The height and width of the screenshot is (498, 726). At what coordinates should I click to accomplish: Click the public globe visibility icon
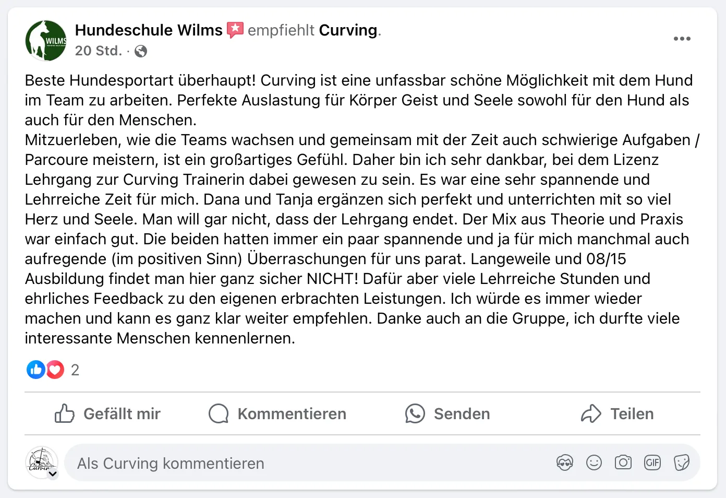(x=141, y=51)
